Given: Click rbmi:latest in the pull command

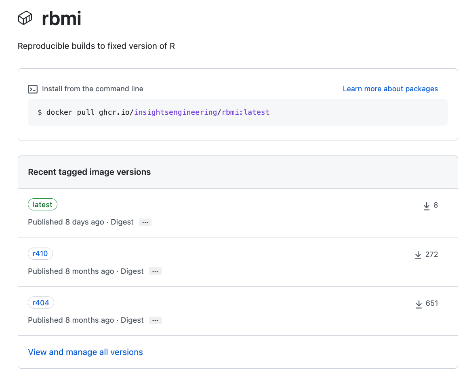Looking at the screenshot, I should pyautogui.click(x=245, y=112).
